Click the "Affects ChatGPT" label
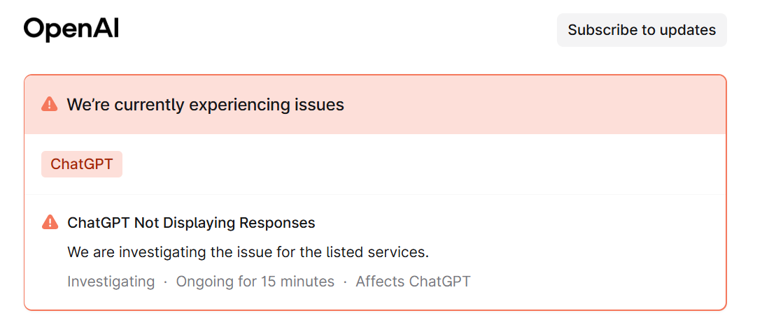 click(x=413, y=282)
